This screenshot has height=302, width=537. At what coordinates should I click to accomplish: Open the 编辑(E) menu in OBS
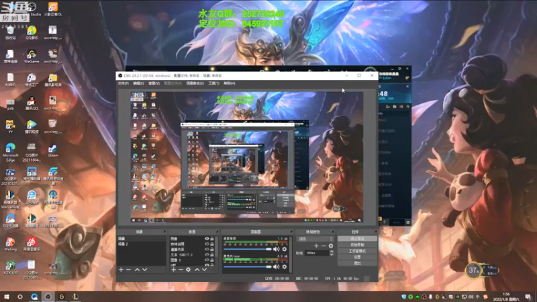[138, 83]
